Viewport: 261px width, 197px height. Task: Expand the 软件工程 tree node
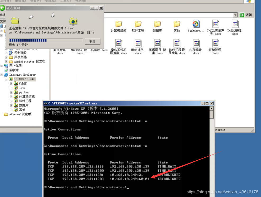point(11,101)
